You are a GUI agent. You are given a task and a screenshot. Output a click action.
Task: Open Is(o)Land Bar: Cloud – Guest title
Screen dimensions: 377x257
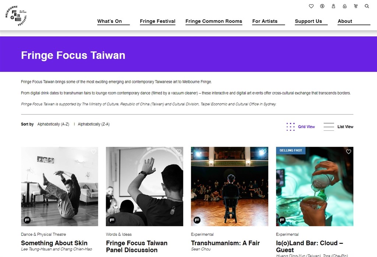[309, 246]
